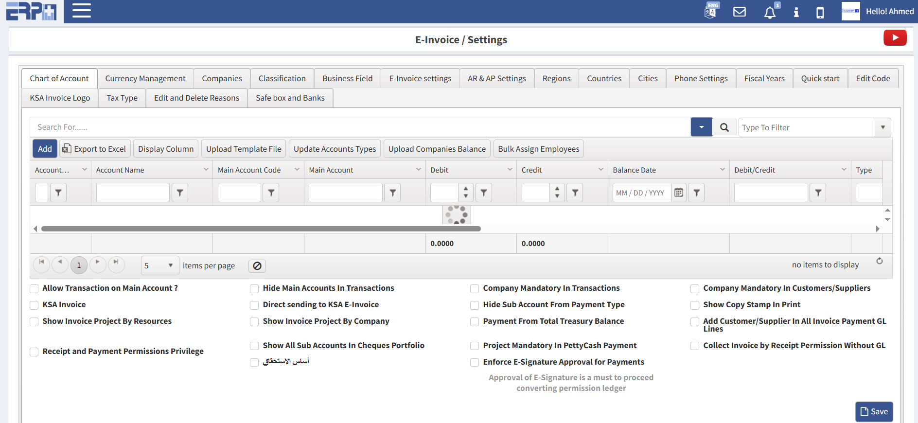Open the blue search options dropdown arrow
The width and height of the screenshot is (918, 423).
tap(701, 127)
